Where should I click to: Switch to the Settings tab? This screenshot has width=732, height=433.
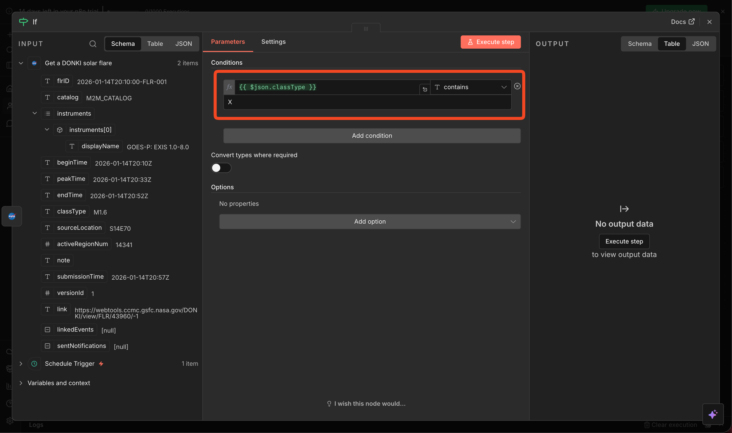[x=273, y=42]
